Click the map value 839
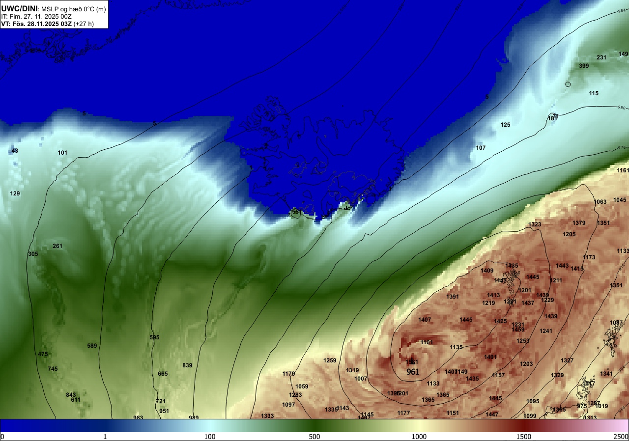Image resolution: width=629 pixels, height=441 pixels. tap(187, 365)
